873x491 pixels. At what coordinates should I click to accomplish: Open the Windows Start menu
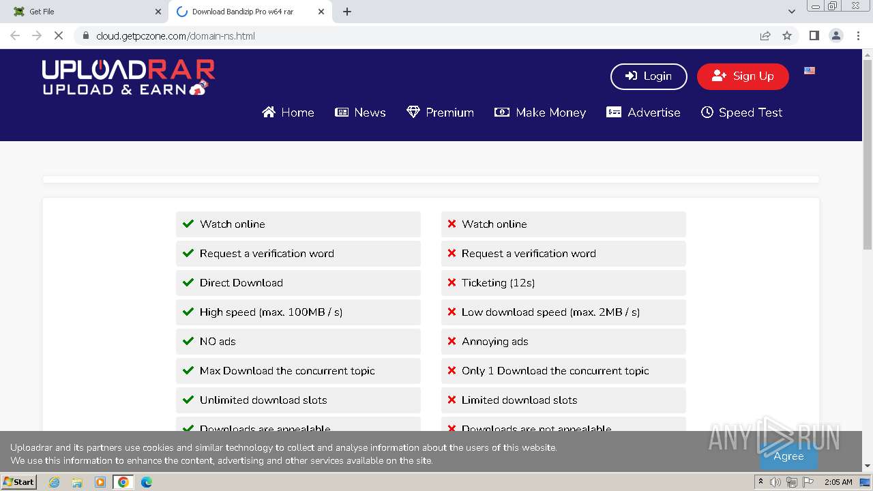[18, 482]
